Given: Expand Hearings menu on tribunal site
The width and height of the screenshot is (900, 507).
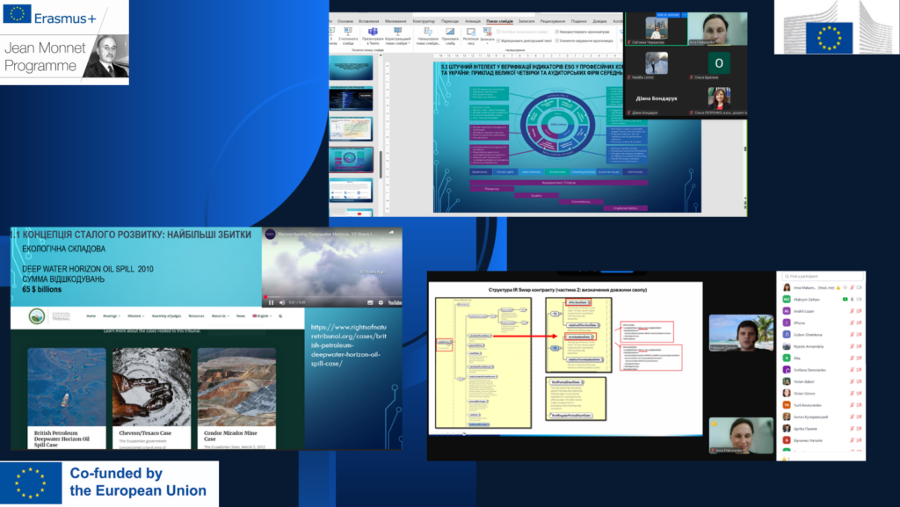Looking at the screenshot, I should click(112, 316).
